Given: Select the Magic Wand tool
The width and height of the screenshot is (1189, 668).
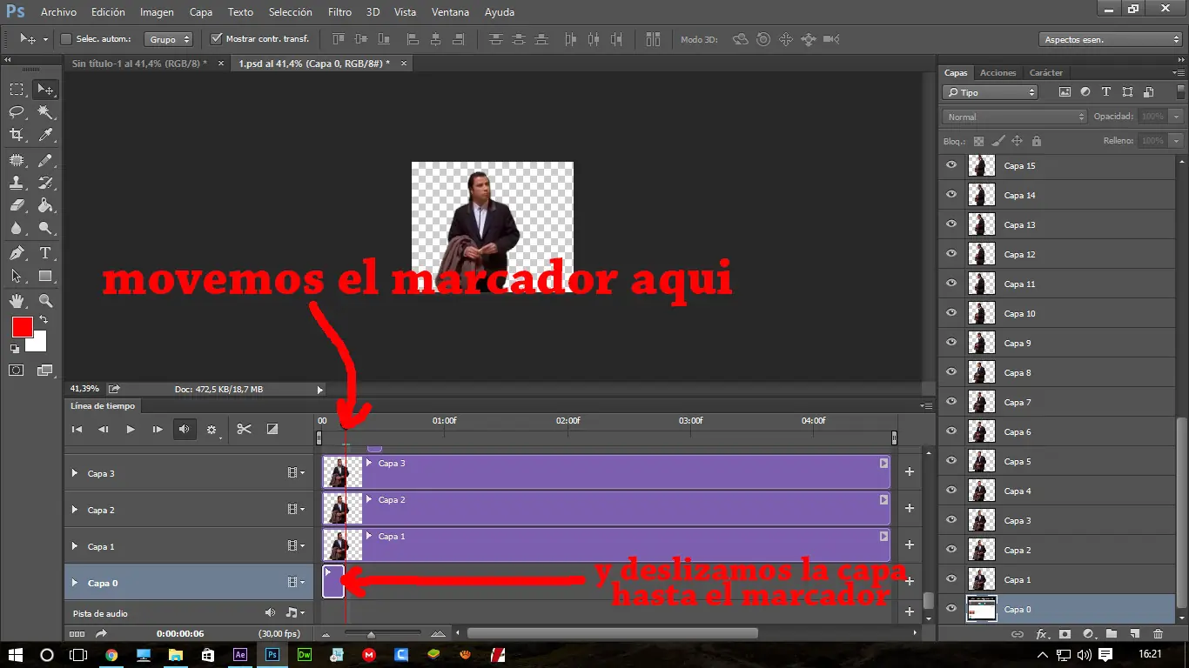Looking at the screenshot, I should pos(45,111).
